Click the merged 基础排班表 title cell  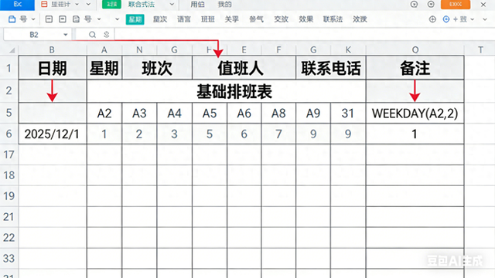click(227, 91)
